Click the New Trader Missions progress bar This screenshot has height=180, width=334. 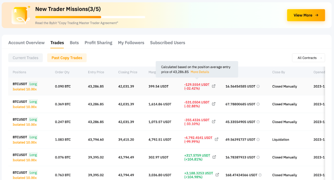90,17
